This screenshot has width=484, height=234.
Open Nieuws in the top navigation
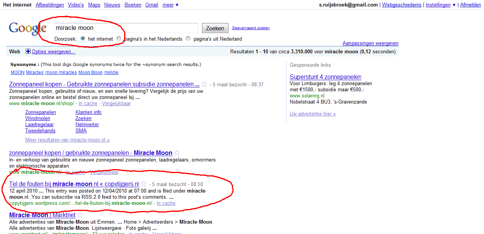coord(112,5)
